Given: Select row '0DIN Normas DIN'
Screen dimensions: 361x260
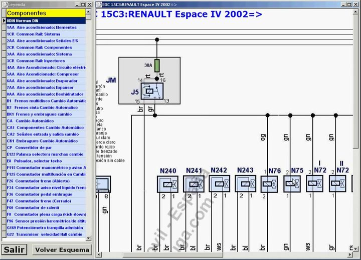Looking at the screenshot, I should [x=46, y=20].
